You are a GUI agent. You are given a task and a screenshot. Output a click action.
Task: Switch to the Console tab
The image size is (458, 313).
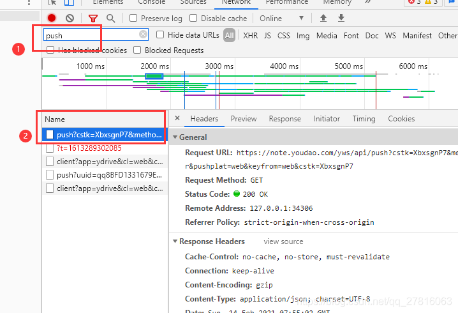(152, 3)
